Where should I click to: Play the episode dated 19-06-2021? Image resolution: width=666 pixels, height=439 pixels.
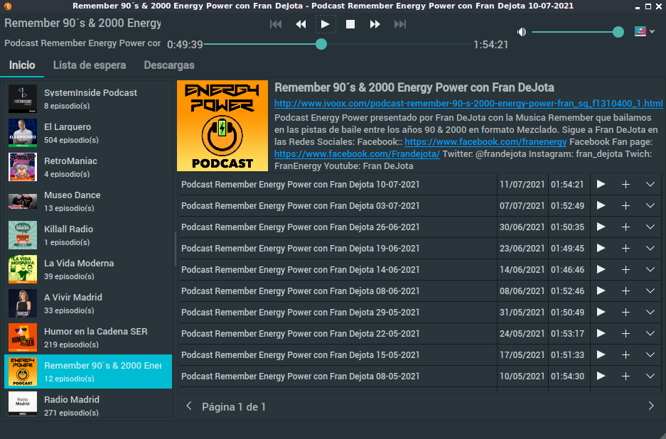coord(601,248)
